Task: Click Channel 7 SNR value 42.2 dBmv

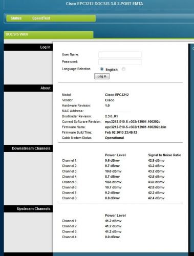Action: point(156,193)
